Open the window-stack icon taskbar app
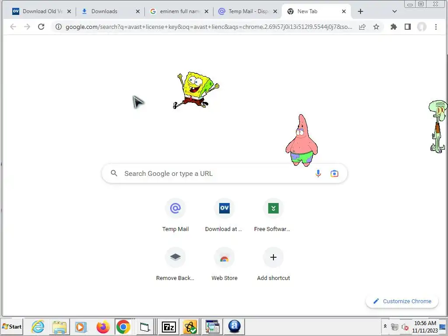The image size is (448, 336). [212, 326]
